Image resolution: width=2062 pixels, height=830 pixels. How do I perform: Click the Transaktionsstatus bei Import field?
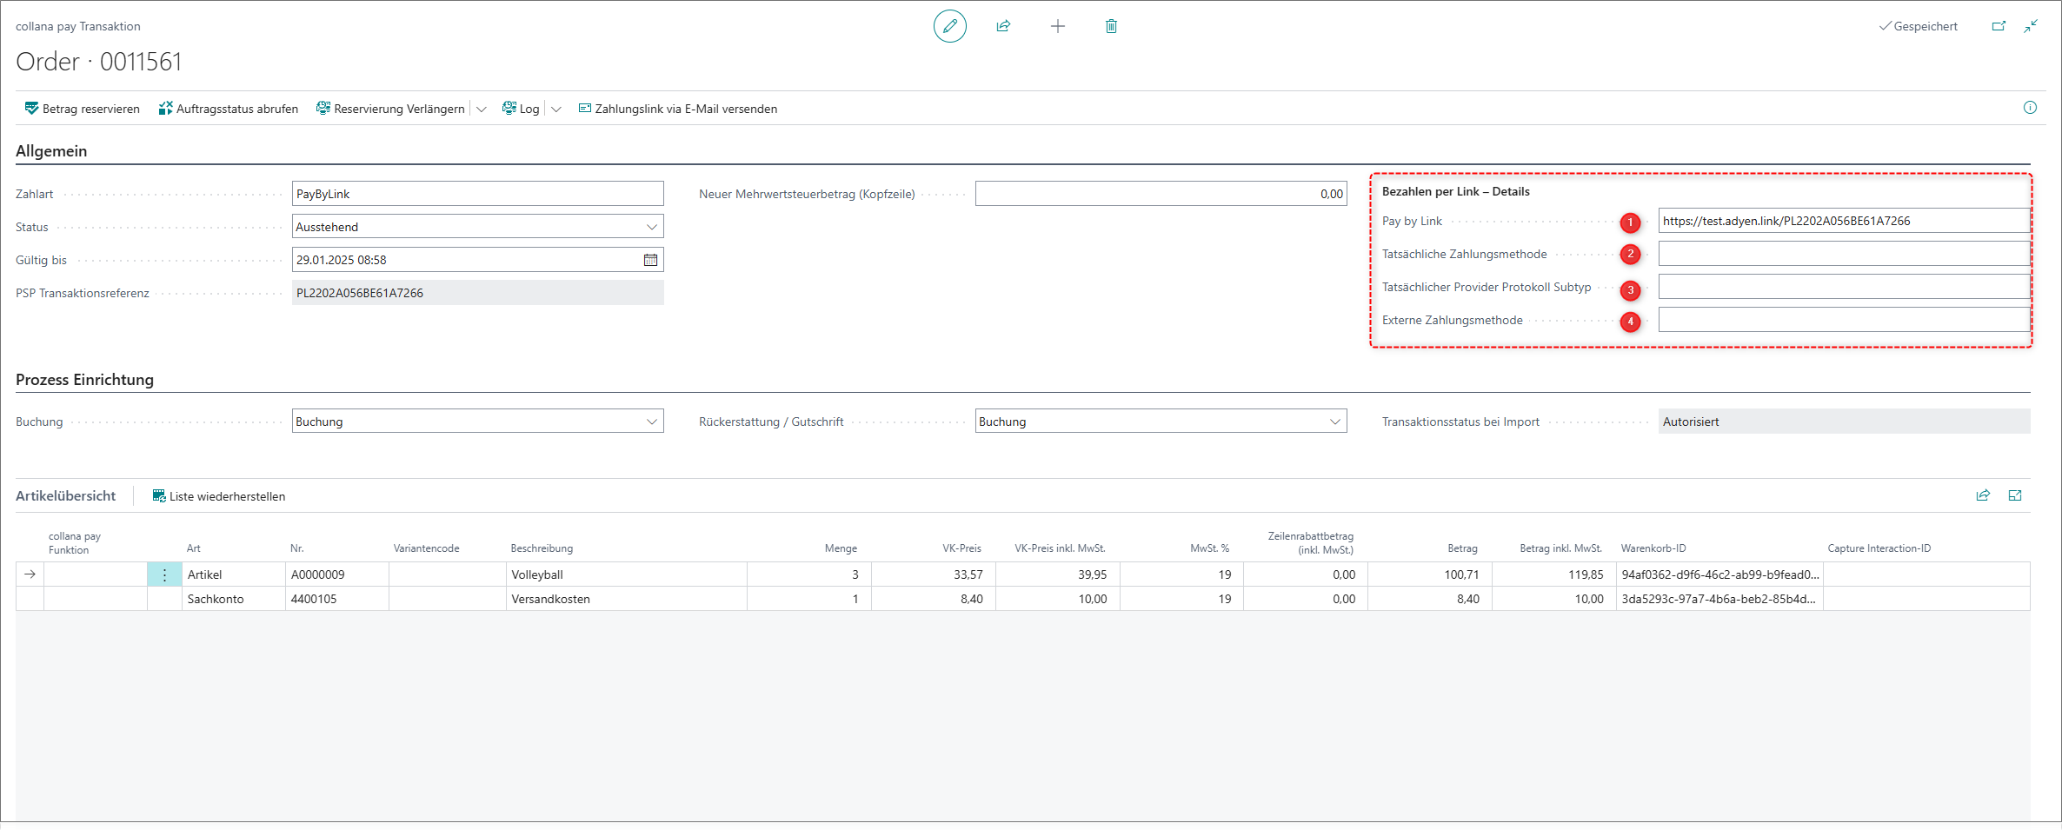pos(1844,422)
